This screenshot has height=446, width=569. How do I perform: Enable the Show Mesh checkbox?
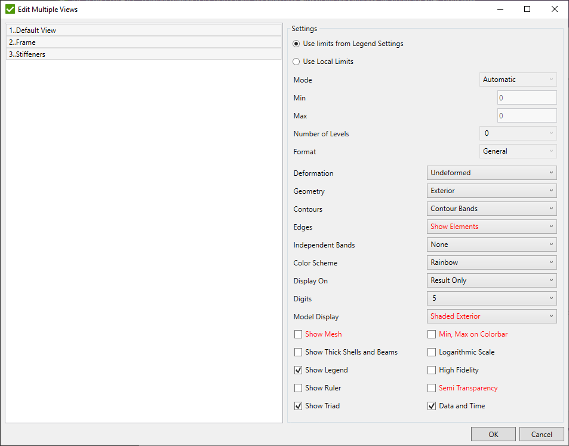pos(298,334)
